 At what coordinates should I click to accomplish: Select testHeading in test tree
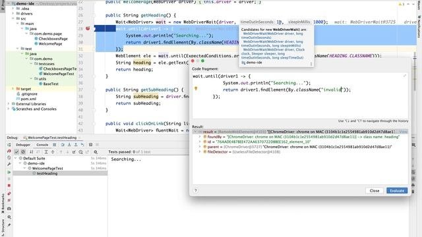pos(47,173)
